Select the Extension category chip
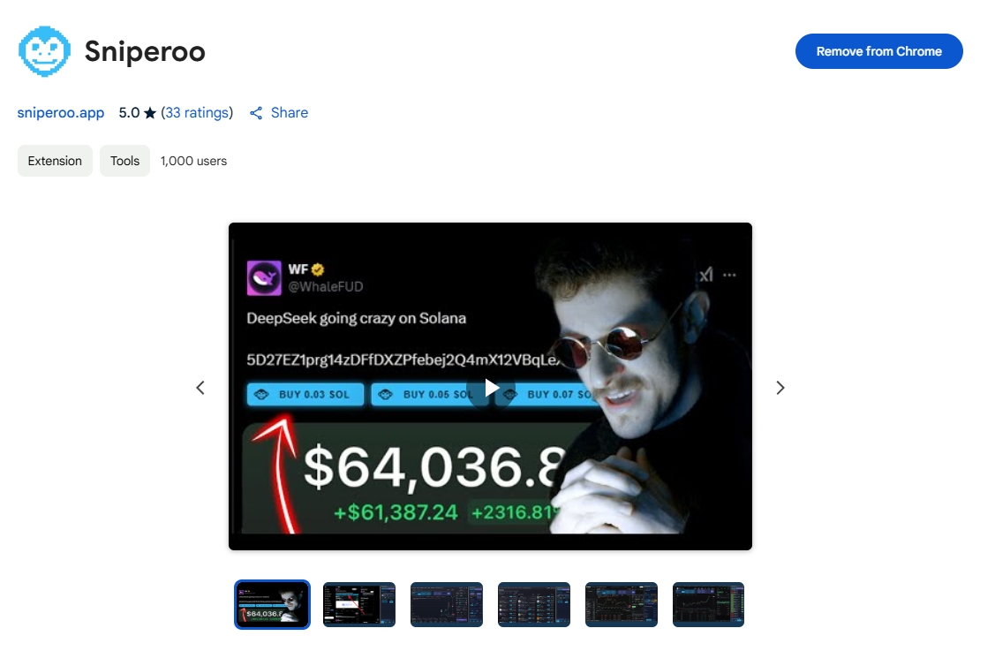Image resolution: width=995 pixels, height=651 pixels. (55, 161)
